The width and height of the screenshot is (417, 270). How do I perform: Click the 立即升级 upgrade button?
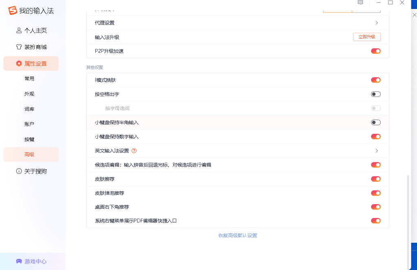click(366, 37)
